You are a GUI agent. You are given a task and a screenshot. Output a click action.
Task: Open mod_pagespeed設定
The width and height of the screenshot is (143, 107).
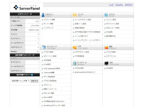tap(52, 68)
